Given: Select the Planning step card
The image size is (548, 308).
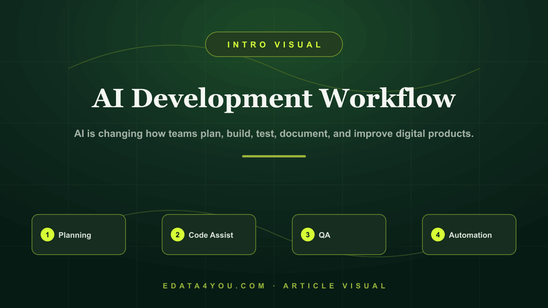Looking at the screenshot, I should 79,235.
